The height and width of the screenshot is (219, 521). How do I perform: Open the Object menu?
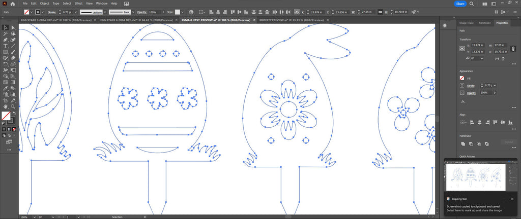pos(45,4)
